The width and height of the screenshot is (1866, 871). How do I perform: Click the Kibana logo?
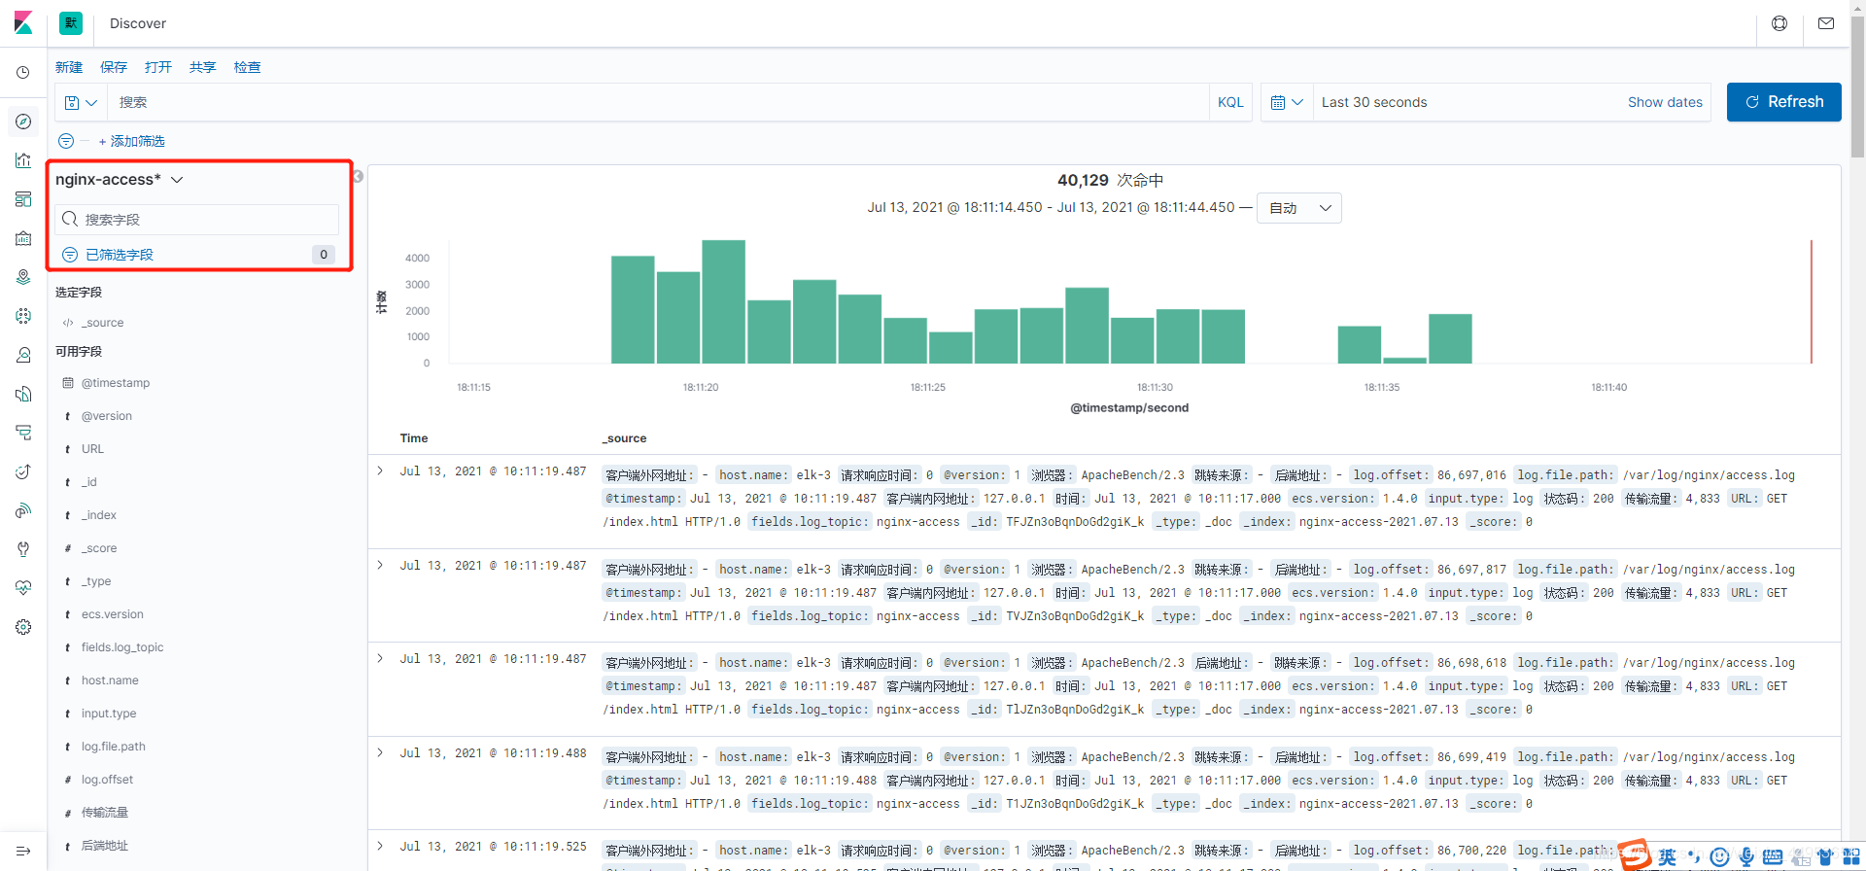(x=23, y=22)
